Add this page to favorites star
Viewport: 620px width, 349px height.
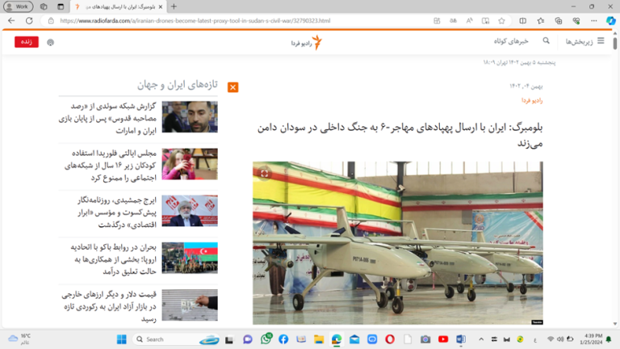pyautogui.click(x=501, y=21)
